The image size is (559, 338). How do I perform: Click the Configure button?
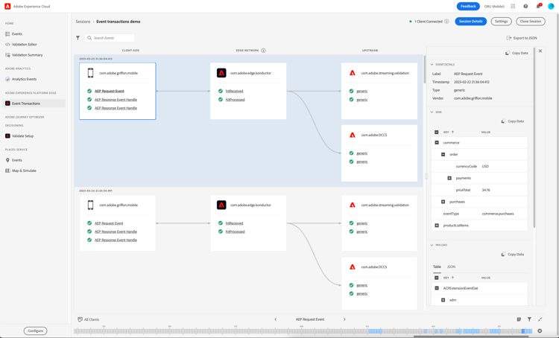pos(35,331)
